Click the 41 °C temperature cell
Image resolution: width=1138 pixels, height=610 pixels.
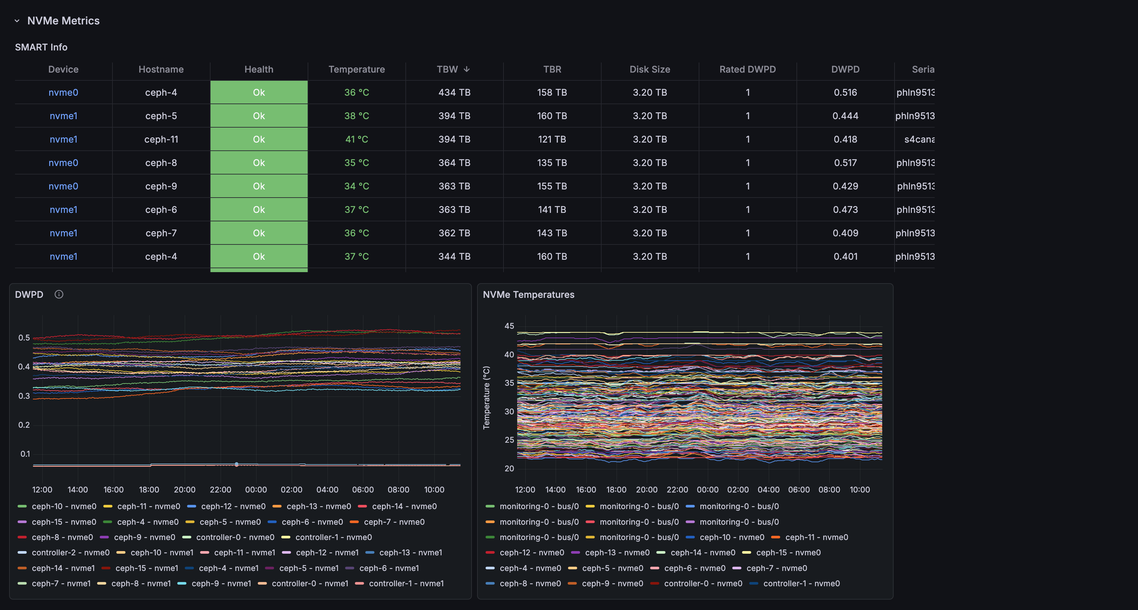[x=357, y=139]
